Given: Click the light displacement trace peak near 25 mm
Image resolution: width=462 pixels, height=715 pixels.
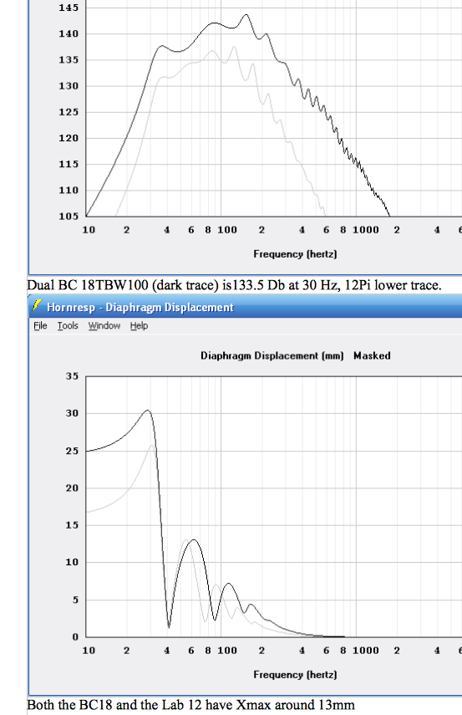Looking at the screenshot, I should tap(152, 446).
